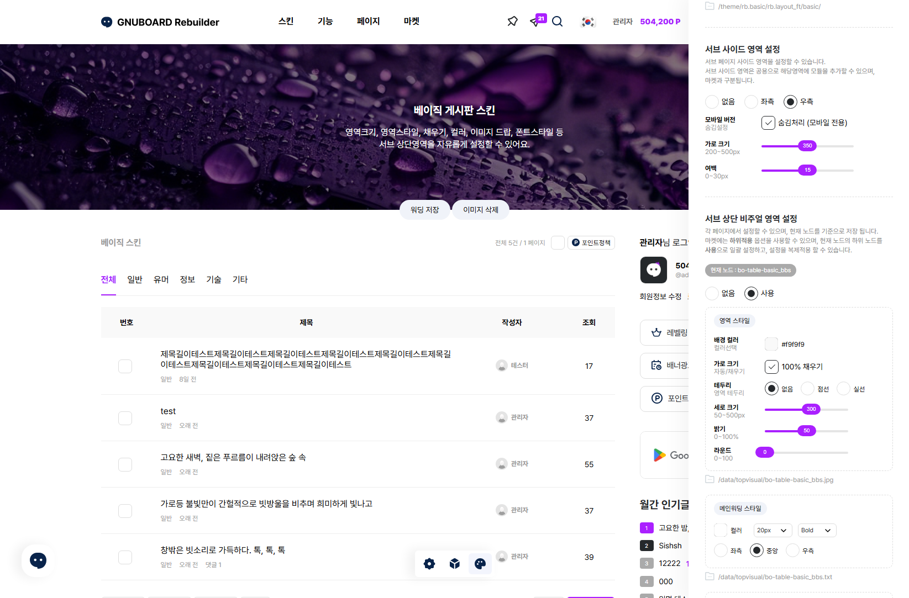
Task: Open the main wording 컬러 swatch
Action: click(721, 530)
